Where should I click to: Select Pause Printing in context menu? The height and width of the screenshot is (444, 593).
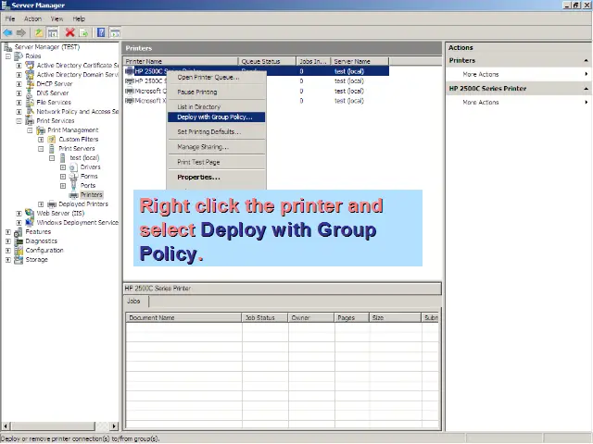pos(216,92)
